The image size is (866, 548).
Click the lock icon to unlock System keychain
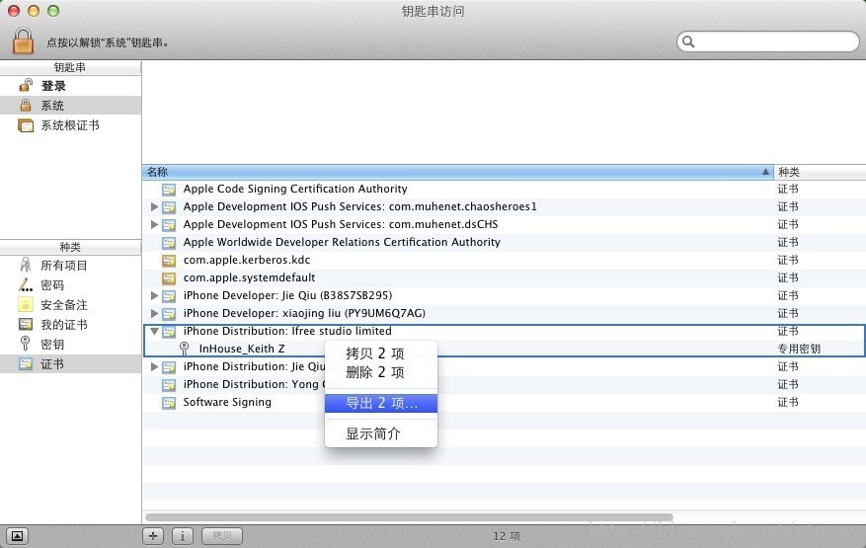coord(23,40)
